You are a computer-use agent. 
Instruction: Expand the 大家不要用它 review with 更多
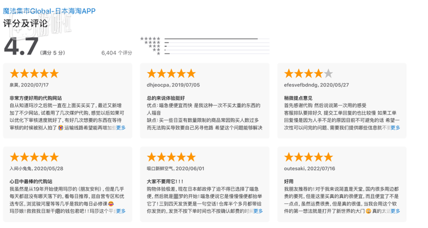click(x=258, y=211)
